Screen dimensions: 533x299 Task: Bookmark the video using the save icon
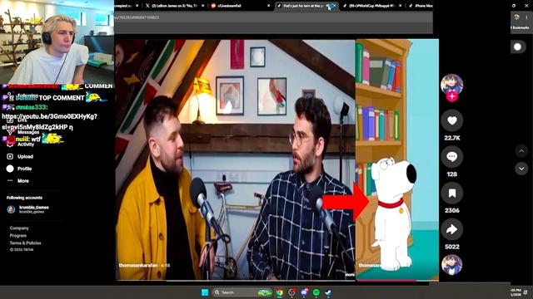(451, 194)
